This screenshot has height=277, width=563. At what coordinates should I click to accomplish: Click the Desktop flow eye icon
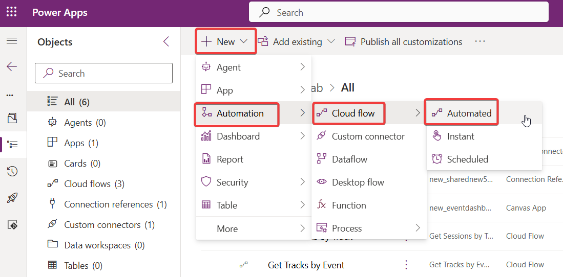321,181
